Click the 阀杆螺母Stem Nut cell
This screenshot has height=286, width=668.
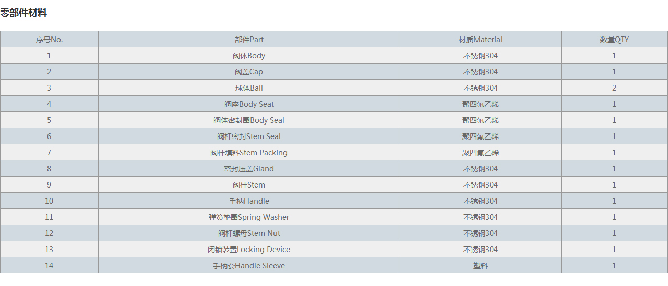point(249,233)
